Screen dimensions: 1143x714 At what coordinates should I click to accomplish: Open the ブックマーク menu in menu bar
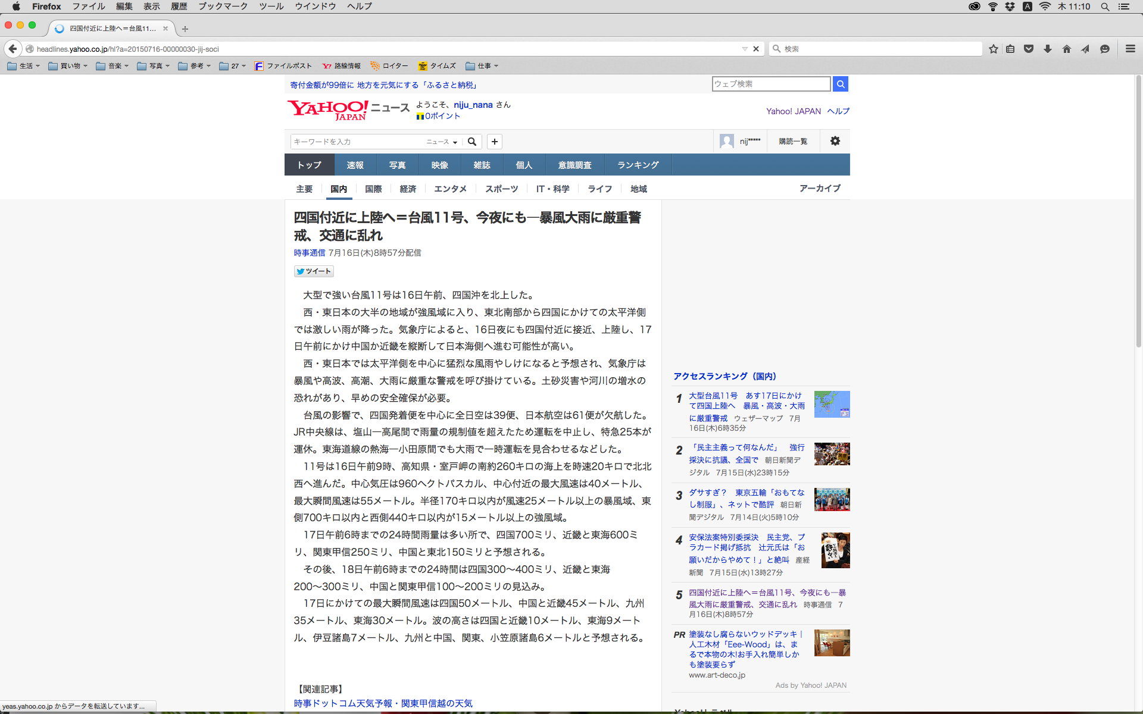[x=223, y=6]
